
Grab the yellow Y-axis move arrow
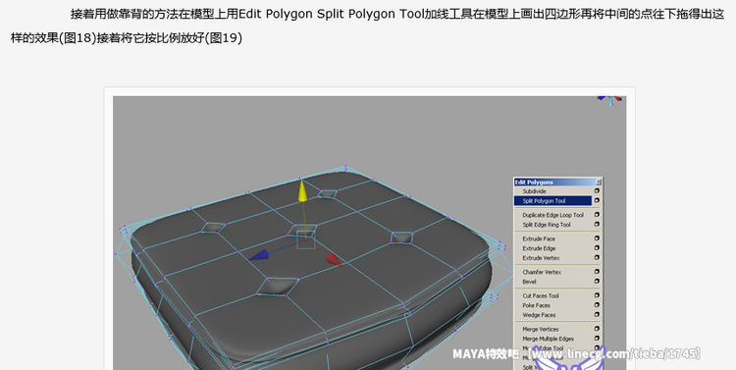(303, 190)
